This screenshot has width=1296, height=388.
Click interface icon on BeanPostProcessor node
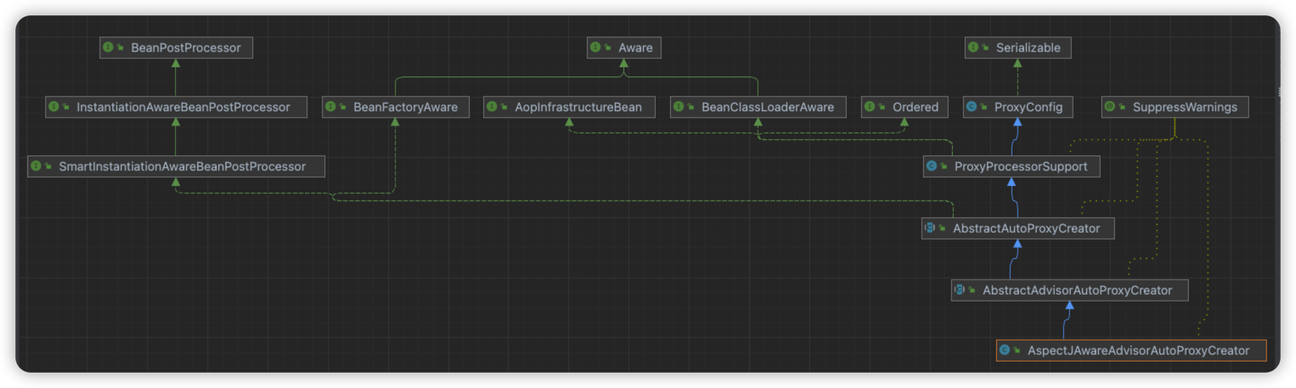pyautogui.click(x=108, y=48)
